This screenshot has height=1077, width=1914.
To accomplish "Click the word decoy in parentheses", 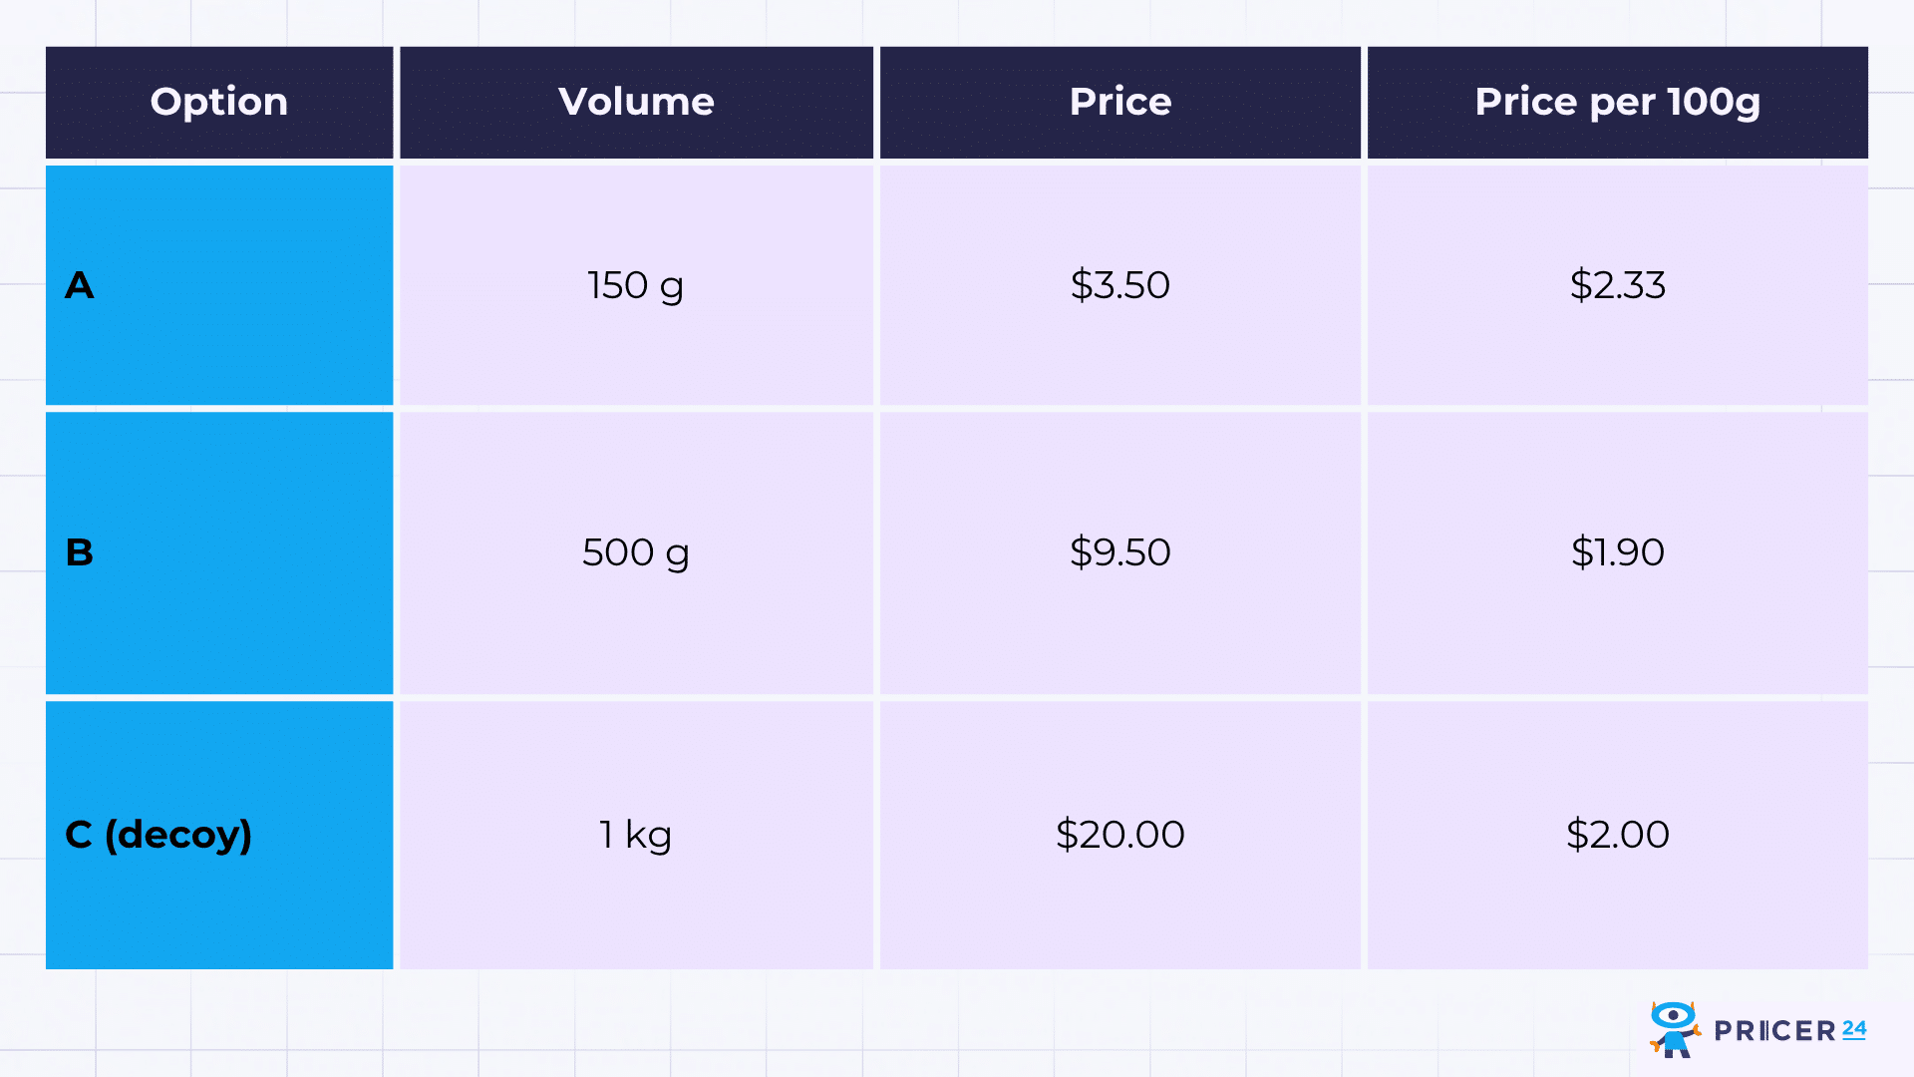I will point(179,835).
